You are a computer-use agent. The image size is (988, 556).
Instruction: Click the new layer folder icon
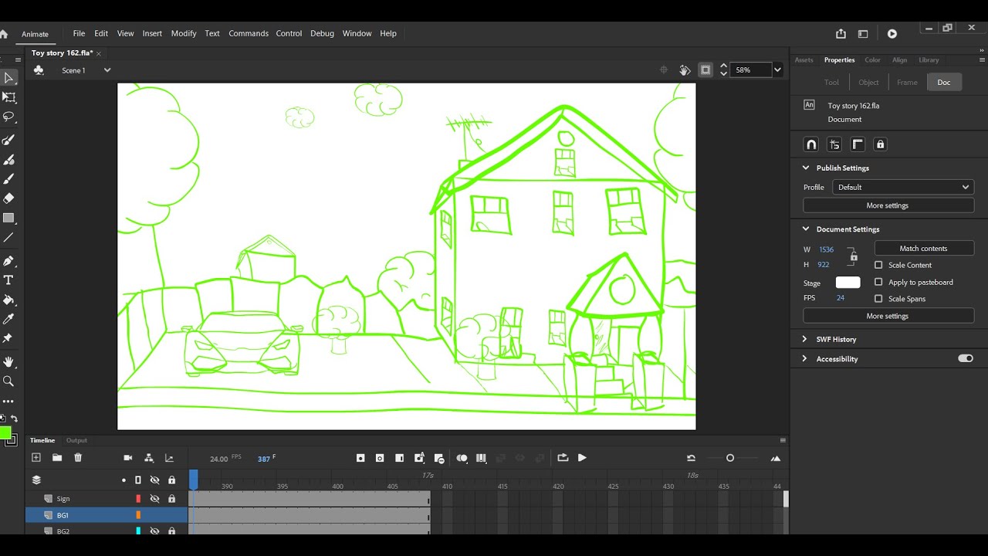[x=57, y=458]
